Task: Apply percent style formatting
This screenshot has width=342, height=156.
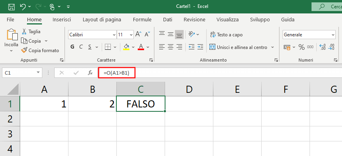Action: coord(302,47)
